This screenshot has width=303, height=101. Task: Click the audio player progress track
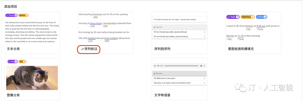coord(181,66)
